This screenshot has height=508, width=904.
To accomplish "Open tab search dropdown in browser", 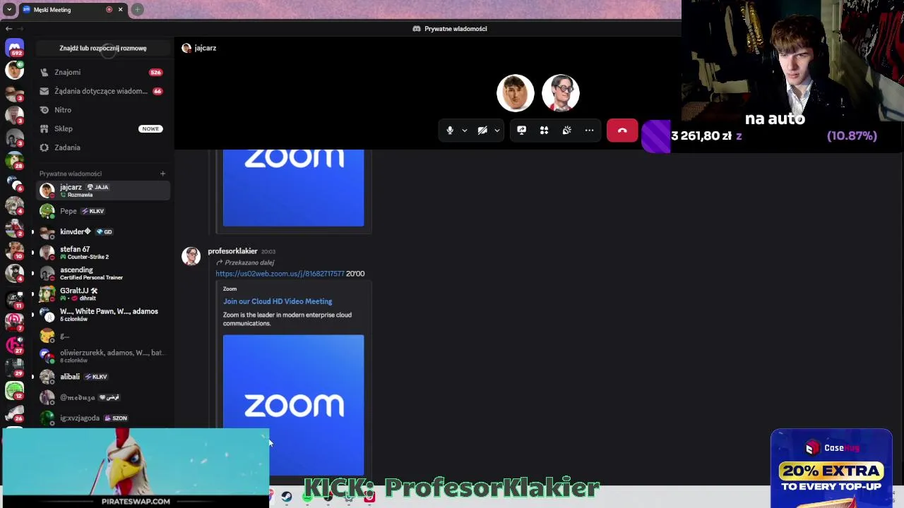I will click(x=8, y=10).
